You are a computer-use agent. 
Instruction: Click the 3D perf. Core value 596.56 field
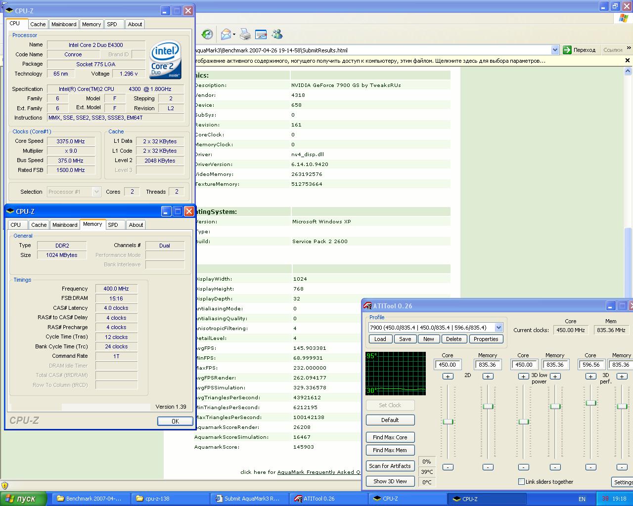point(591,365)
